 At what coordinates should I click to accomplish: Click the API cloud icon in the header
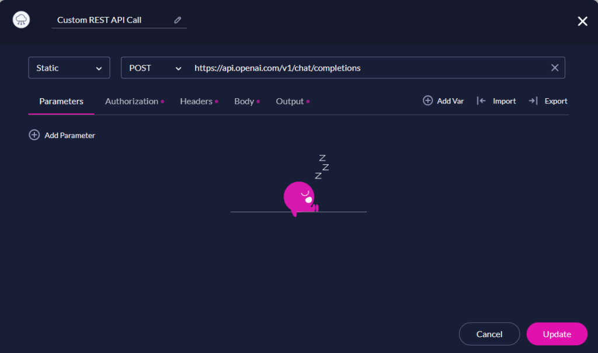[x=20, y=20]
